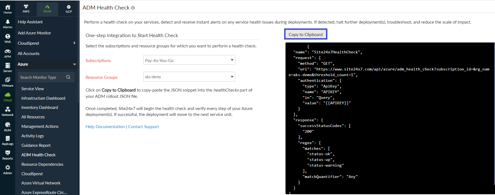Open the Admin settings section
Screen dimensions: 495x195
pyautogui.click(x=8, y=170)
